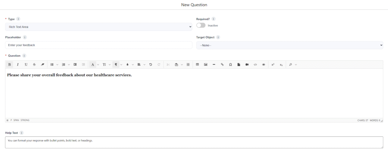Click into the Placeholder input field
The width and height of the screenshot is (388, 152).
point(99,45)
